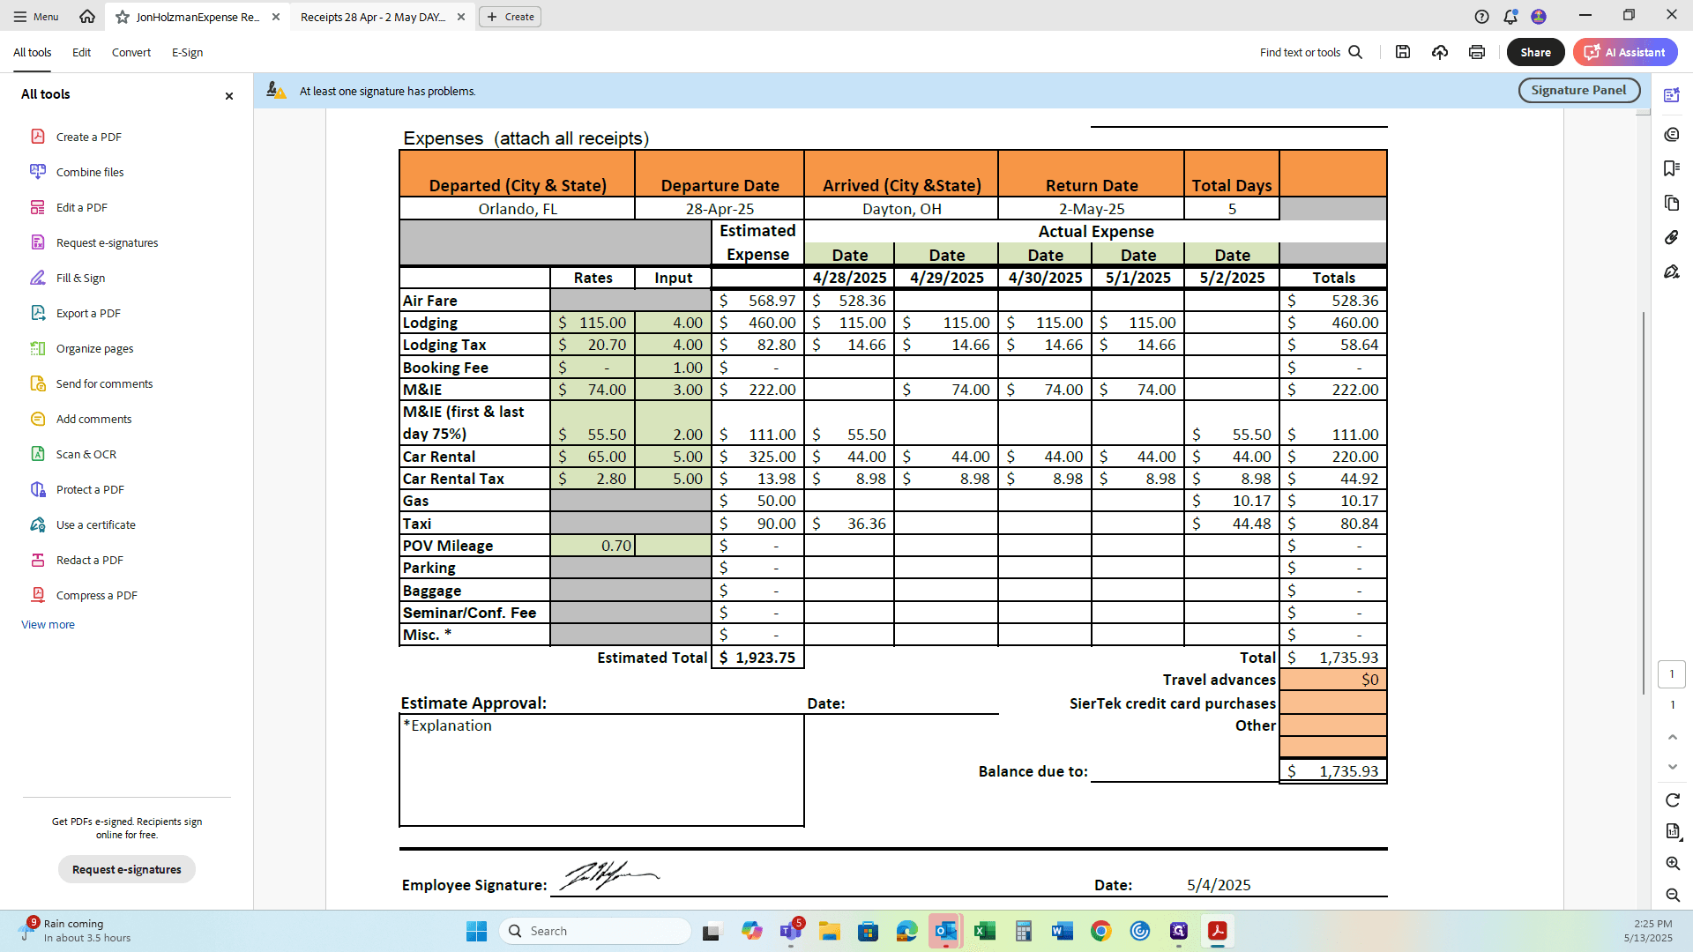1693x952 pixels.
Task: Open the bookmarks panel on right rail
Action: coord(1671,168)
